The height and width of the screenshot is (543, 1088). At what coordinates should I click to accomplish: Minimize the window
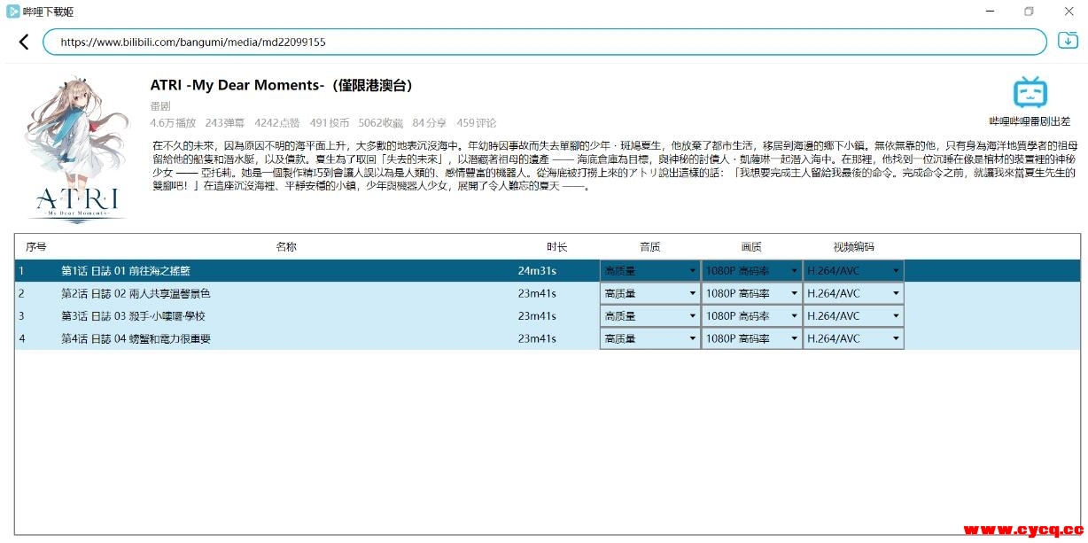988,12
